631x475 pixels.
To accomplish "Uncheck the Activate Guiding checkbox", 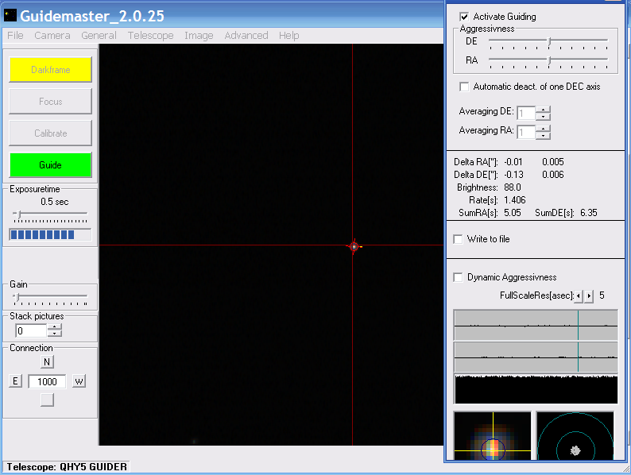I will (464, 17).
